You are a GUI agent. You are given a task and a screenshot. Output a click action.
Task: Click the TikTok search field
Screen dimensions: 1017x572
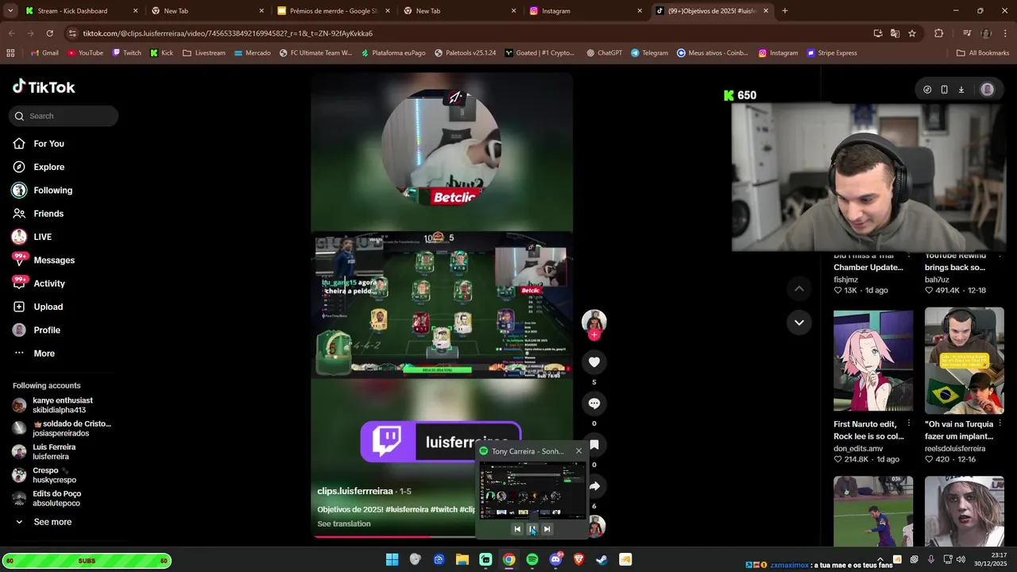click(64, 116)
